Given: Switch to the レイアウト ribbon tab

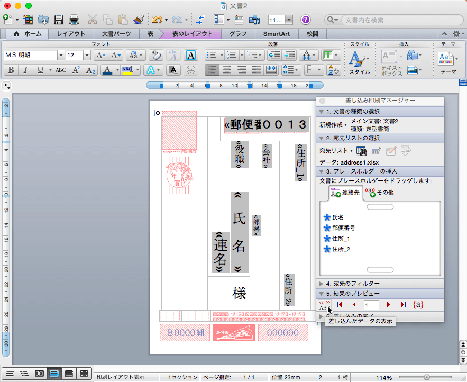Looking at the screenshot, I should (71, 34).
